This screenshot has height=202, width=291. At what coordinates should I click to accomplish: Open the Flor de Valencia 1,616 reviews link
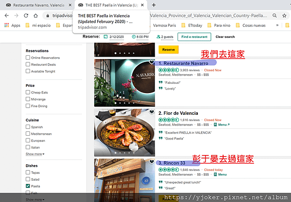click(190, 120)
